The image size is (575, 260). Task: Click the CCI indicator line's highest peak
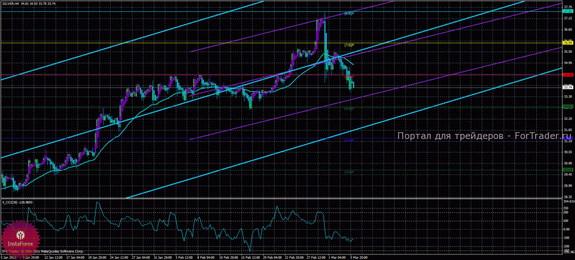click(x=97, y=202)
